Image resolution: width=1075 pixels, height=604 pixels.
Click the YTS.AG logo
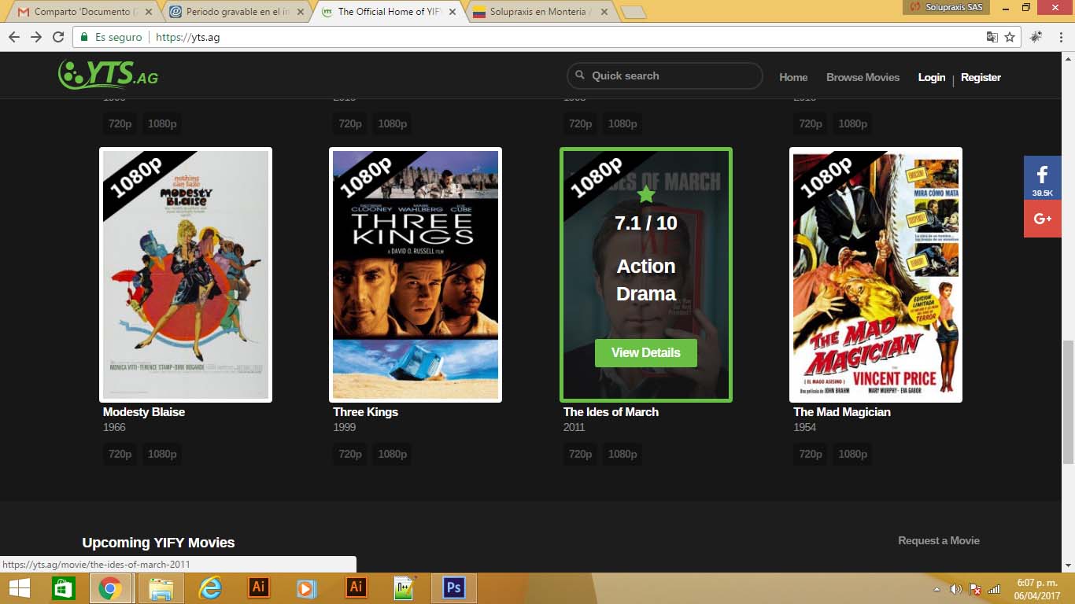point(108,75)
